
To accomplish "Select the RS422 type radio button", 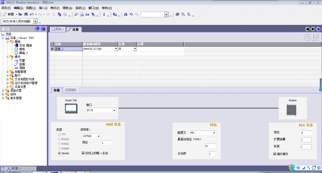I will coord(59,144).
